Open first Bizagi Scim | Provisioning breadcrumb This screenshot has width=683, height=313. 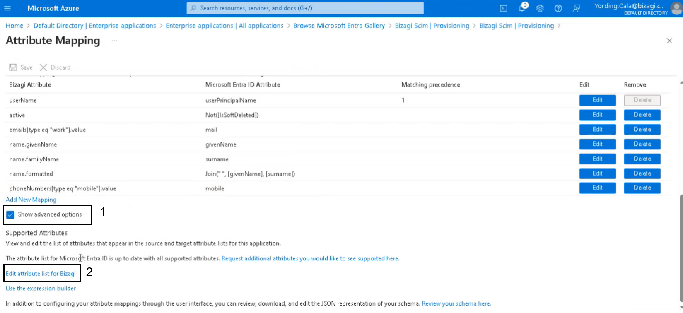(432, 26)
